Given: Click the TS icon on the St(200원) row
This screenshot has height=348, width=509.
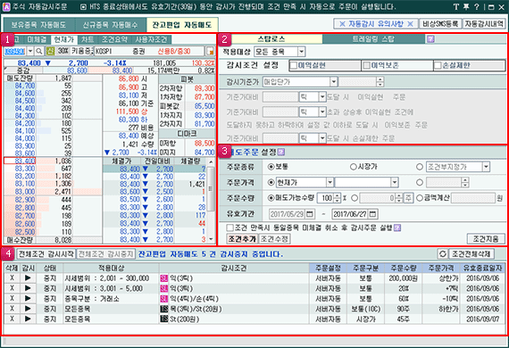Looking at the screenshot, I should coord(164,319).
